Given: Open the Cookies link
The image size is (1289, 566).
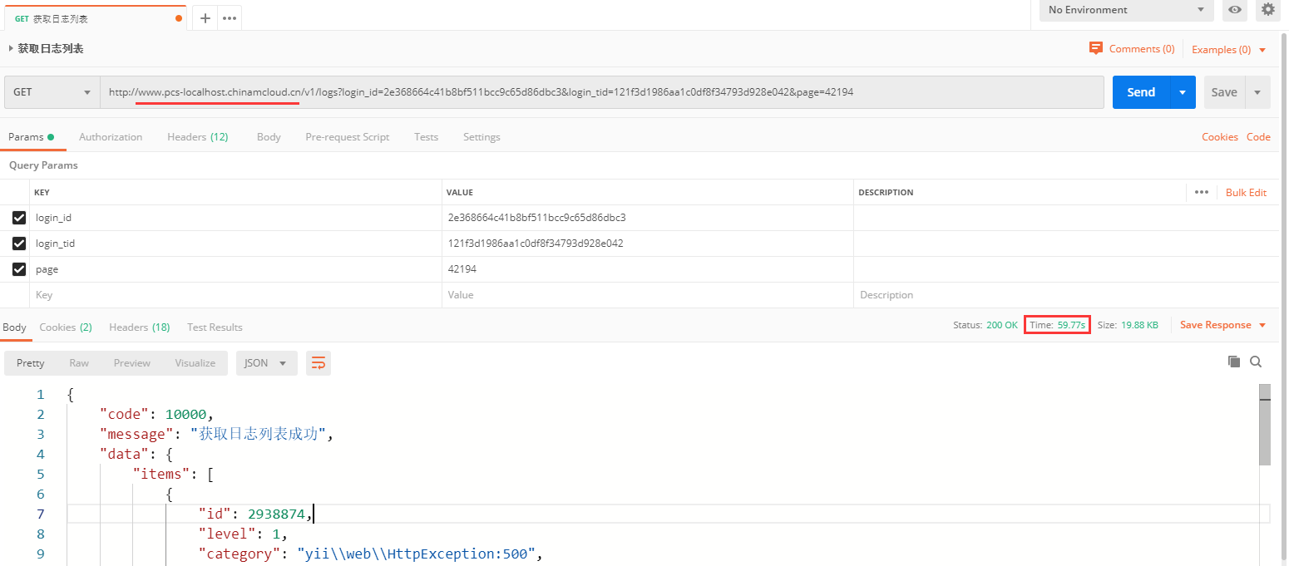Looking at the screenshot, I should point(1219,137).
